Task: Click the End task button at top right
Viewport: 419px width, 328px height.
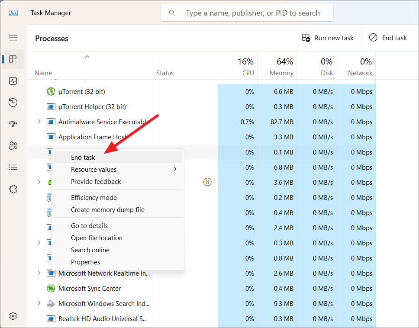Action: [x=389, y=38]
